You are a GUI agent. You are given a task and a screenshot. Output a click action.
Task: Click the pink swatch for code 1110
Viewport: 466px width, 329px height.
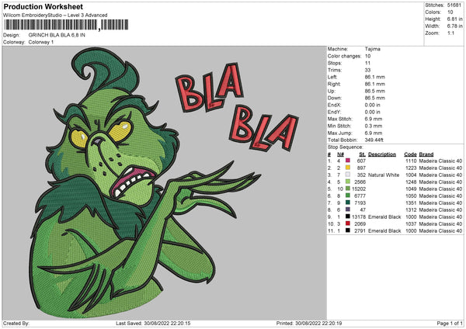[x=348, y=161]
